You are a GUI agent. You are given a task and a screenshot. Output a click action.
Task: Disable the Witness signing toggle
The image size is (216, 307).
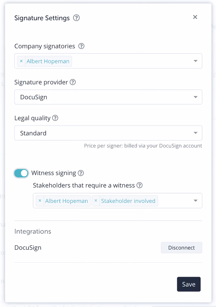21,173
